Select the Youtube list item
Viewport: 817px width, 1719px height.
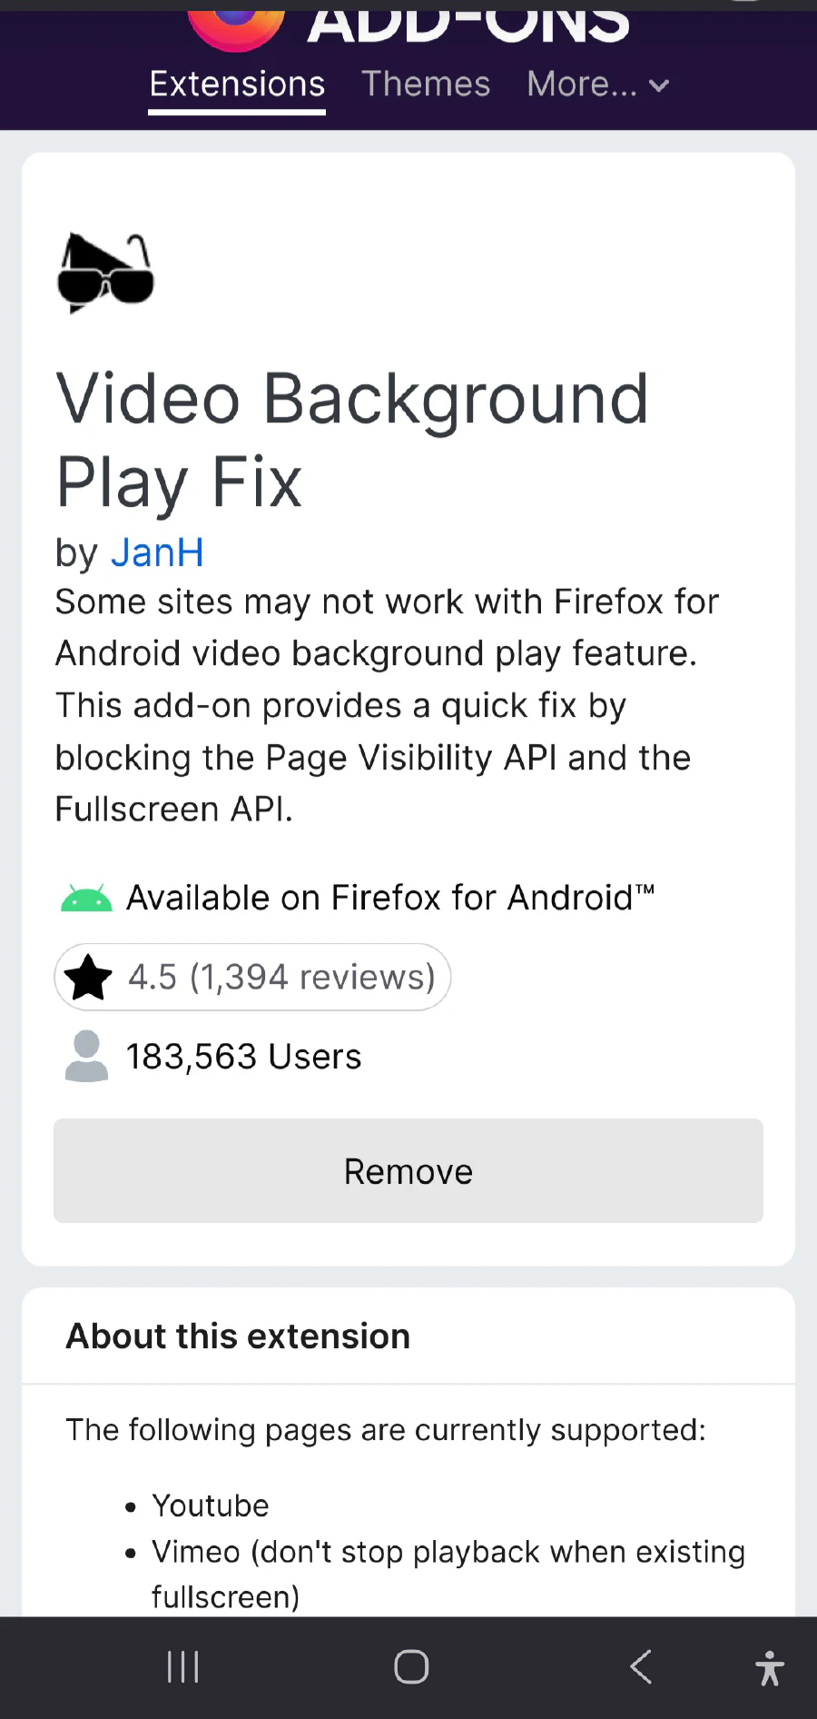pos(210,1505)
